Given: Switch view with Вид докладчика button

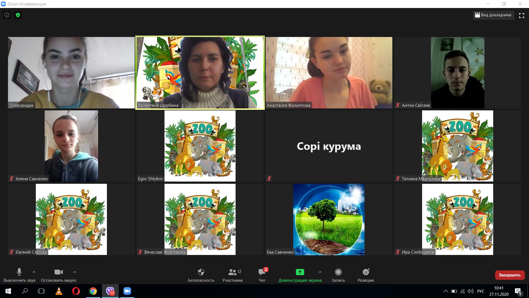Looking at the screenshot, I should pyautogui.click(x=493, y=15).
